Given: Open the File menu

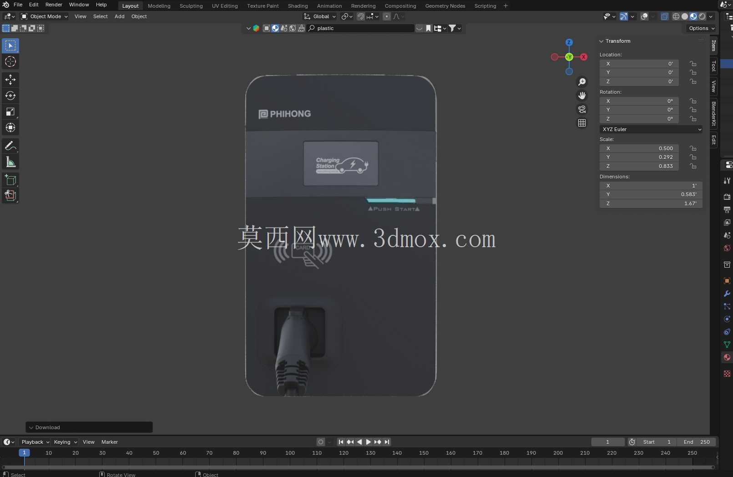Looking at the screenshot, I should (18, 5).
